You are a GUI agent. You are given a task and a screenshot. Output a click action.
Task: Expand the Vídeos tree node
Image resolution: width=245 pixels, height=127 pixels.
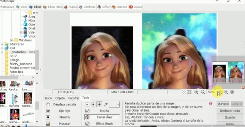pyautogui.click(x=21, y=32)
